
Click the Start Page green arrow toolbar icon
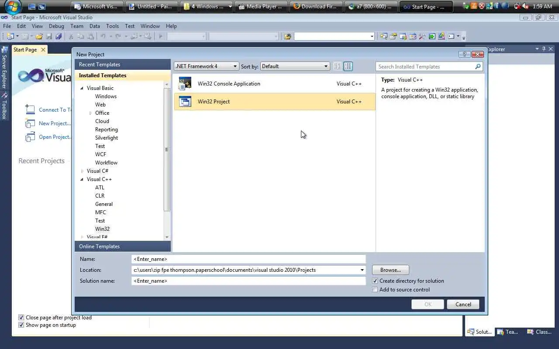431,37
